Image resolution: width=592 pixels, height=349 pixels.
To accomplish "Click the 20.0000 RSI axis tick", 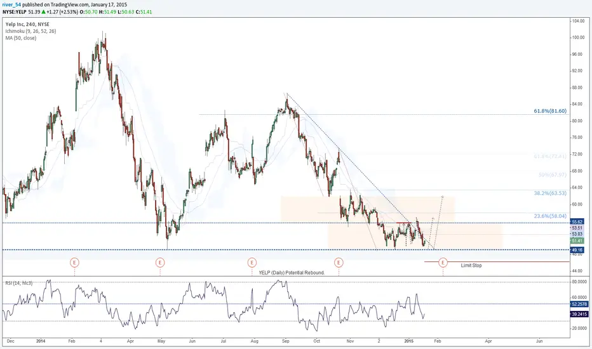I will [579, 329].
